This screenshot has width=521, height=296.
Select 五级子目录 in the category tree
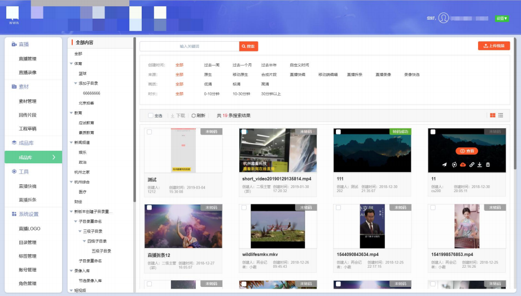(102, 251)
